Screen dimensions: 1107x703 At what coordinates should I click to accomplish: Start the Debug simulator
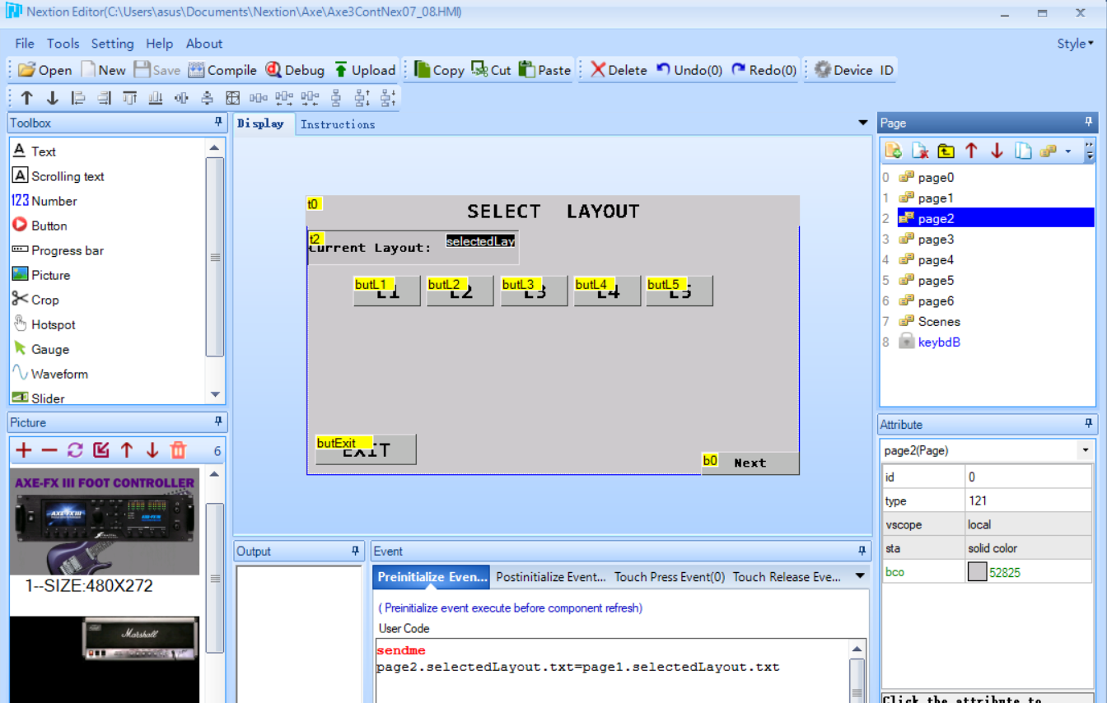click(295, 70)
